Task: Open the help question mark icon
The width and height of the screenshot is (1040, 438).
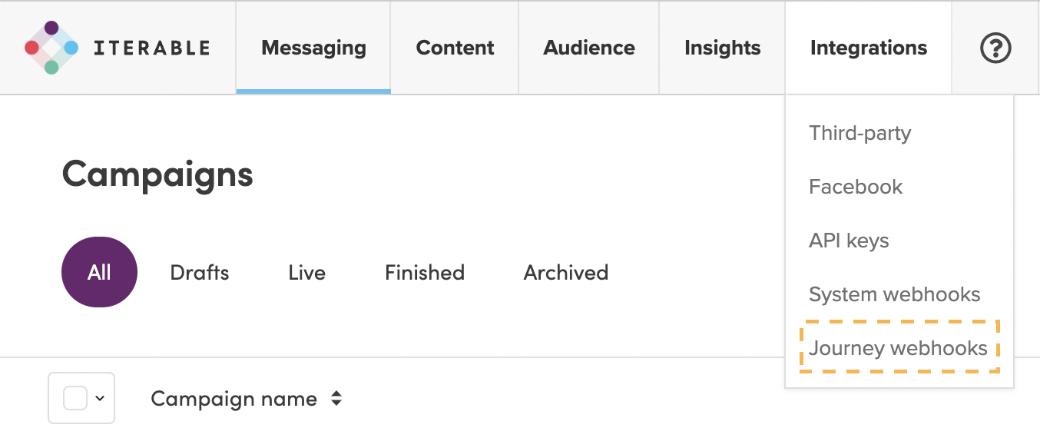Action: [x=995, y=48]
